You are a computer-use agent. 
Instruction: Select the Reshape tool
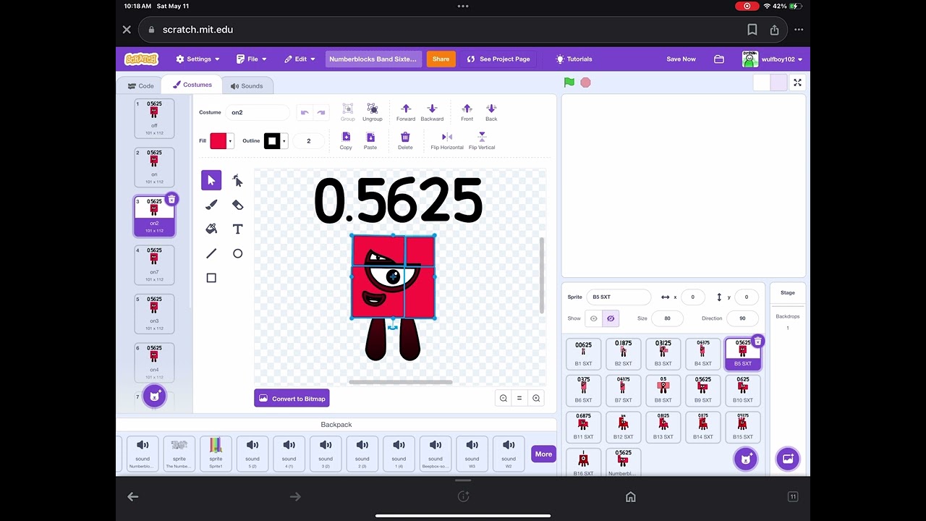[x=237, y=180]
